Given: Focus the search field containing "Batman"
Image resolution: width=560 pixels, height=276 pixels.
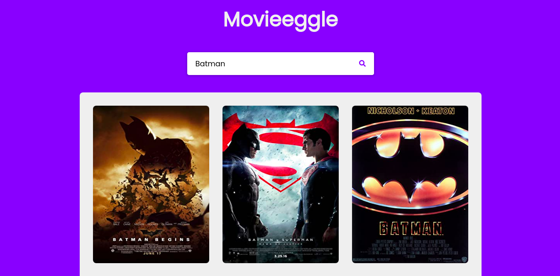Looking at the screenshot, I should click(281, 63).
